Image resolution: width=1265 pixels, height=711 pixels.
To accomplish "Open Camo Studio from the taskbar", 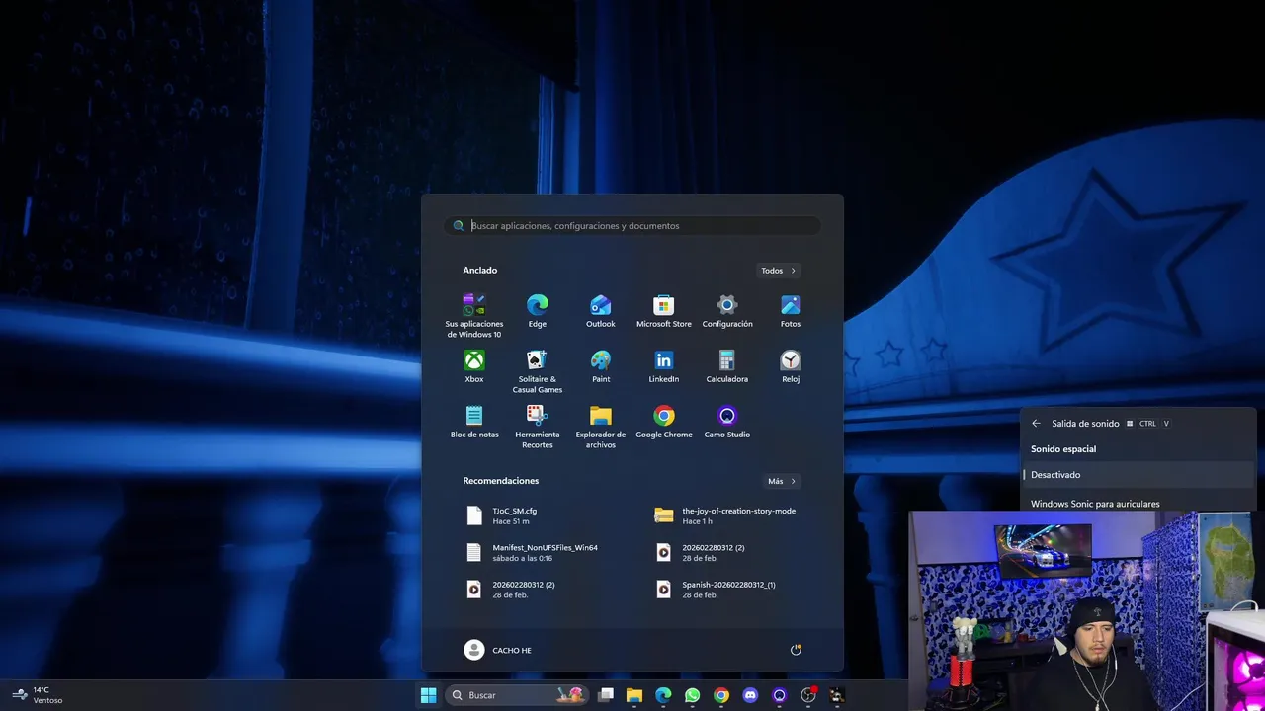I will [x=779, y=695].
